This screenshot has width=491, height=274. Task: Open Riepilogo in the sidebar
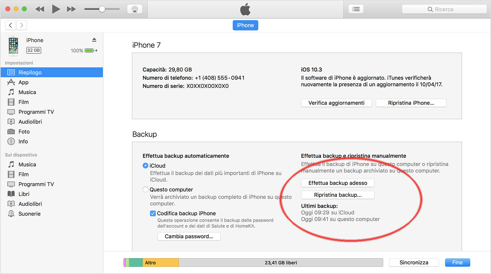(x=30, y=72)
